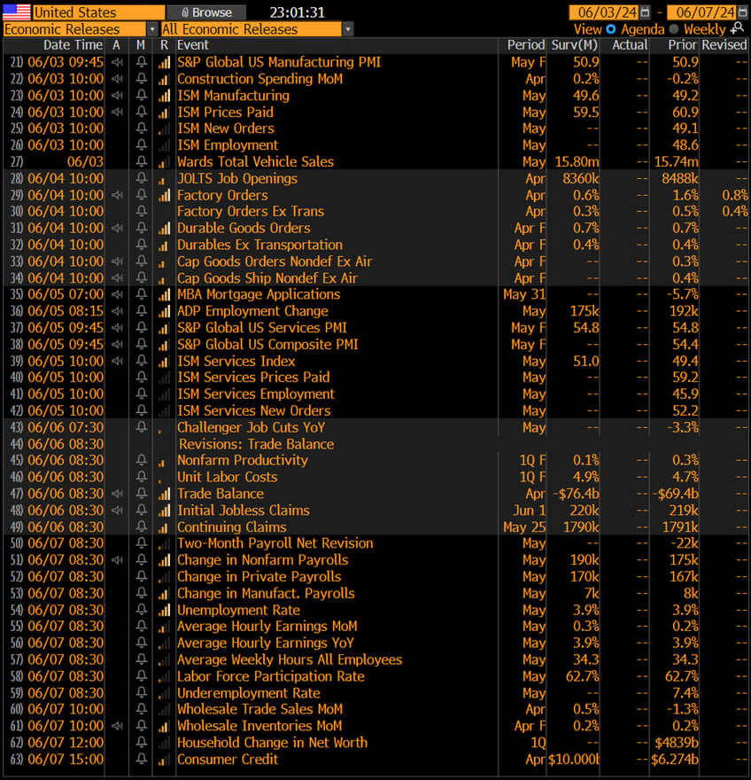Open Household Change in Net Worth event

(x=273, y=742)
